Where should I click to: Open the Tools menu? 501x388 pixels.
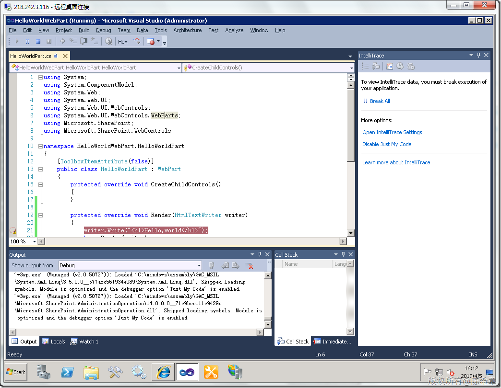(161, 30)
